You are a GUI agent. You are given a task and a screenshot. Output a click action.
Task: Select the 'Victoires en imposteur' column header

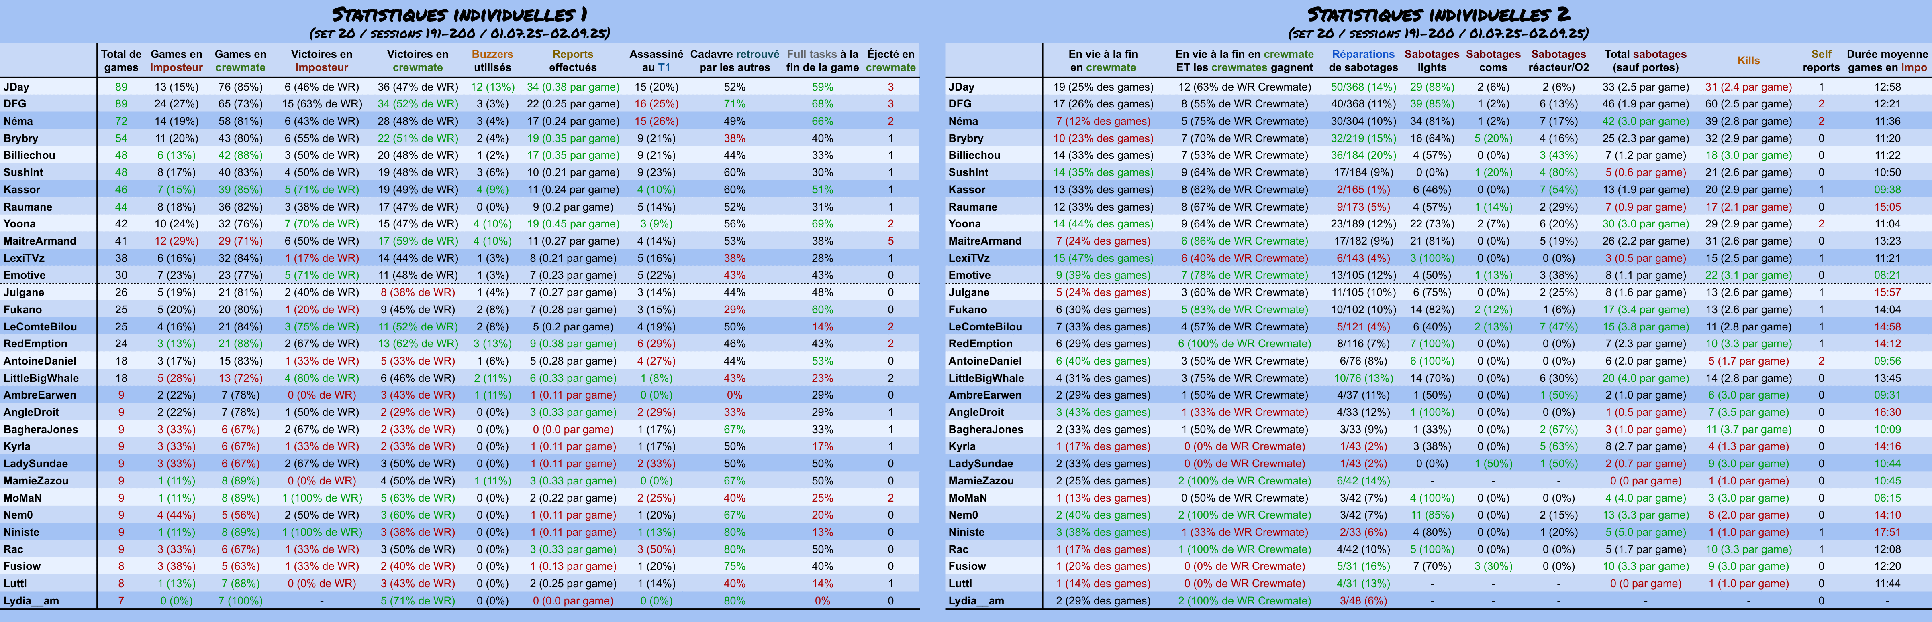(x=321, y=61)
